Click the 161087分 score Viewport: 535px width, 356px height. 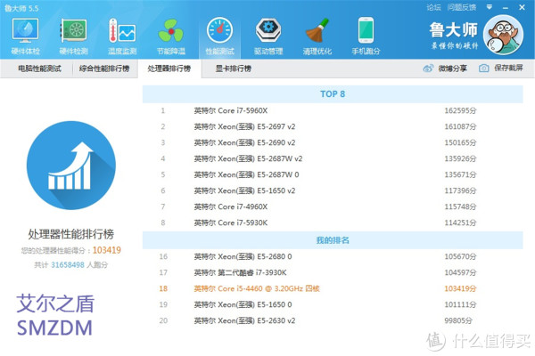(x=460, y=126)
